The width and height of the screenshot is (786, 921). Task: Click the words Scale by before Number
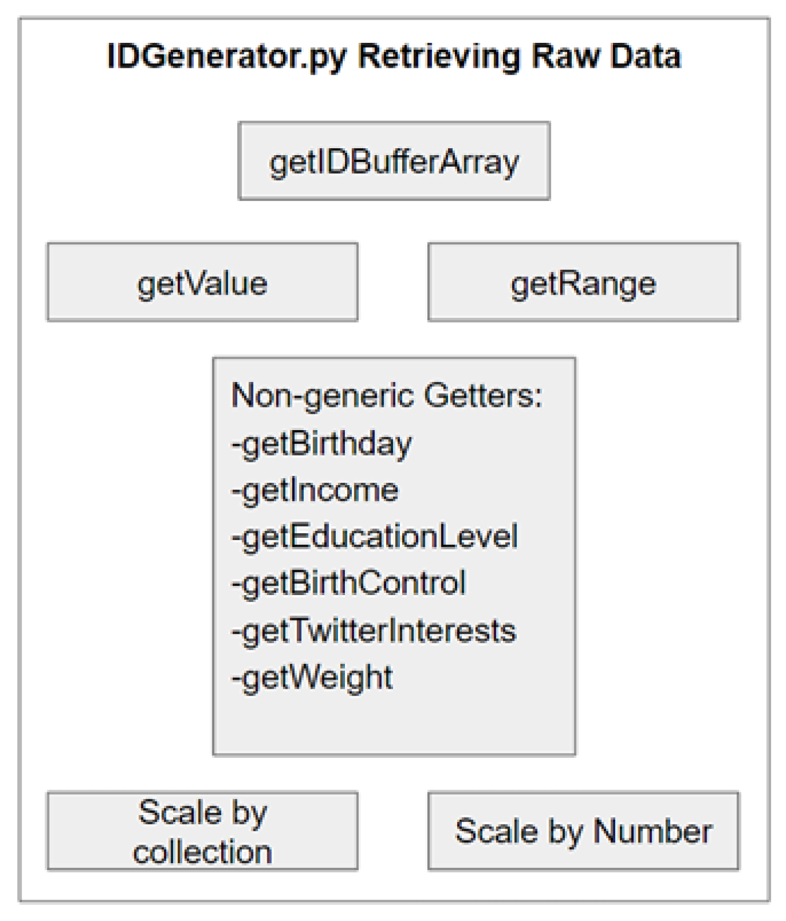(x=519, y=832)
